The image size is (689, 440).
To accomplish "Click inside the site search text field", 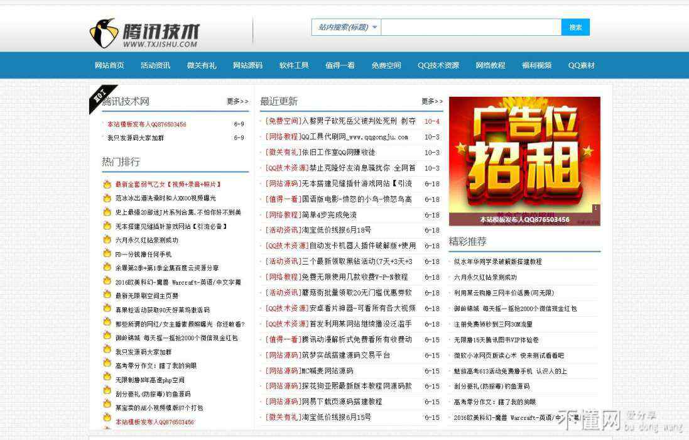I will (x=470, y=27).
